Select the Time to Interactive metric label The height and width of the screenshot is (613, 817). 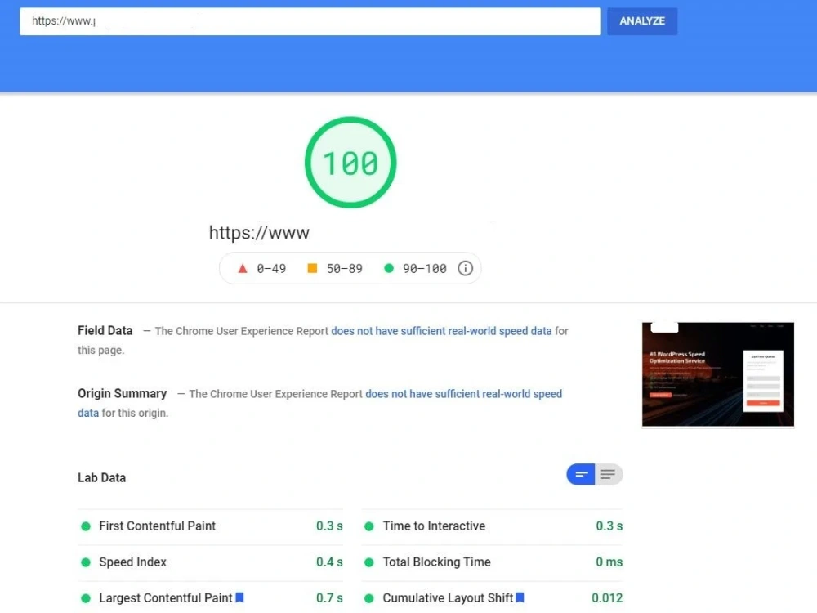click(434, 526)
